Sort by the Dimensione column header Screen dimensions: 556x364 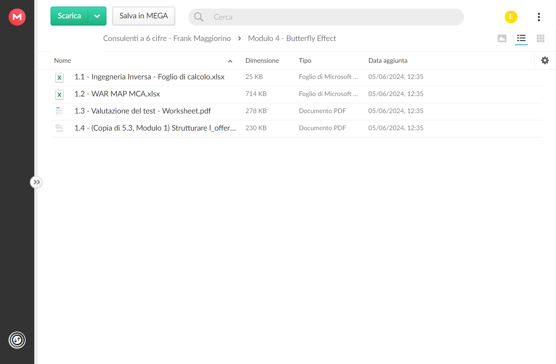click(262, 61)
